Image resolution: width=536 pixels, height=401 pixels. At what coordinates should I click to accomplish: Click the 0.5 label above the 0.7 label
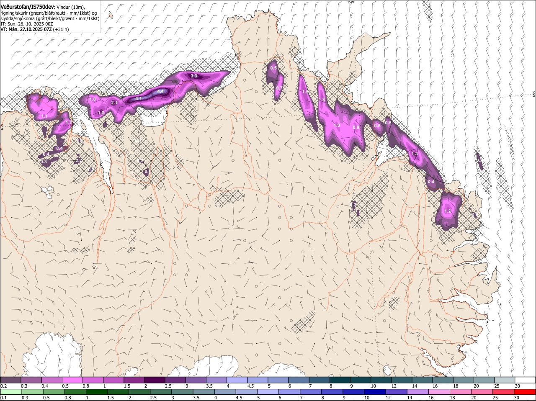pos(273,68)
